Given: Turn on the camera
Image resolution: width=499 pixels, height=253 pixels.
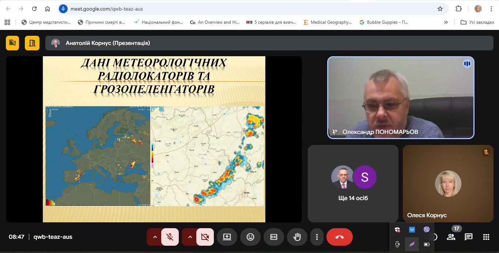Looking at the screenshot, I should pyautogui.click(x=205, y=237).
